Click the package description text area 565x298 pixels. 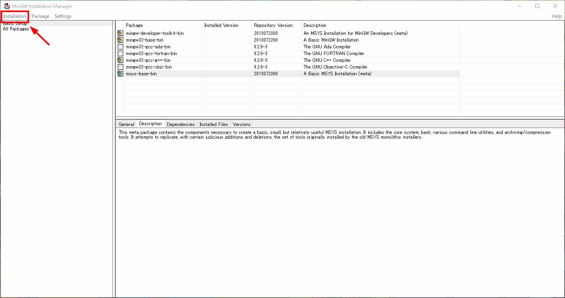pyautogui.click(x=340, y=213)
